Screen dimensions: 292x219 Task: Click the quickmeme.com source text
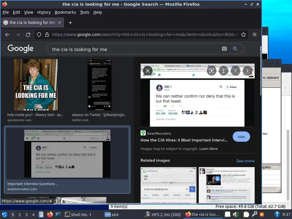pos(19,120)
